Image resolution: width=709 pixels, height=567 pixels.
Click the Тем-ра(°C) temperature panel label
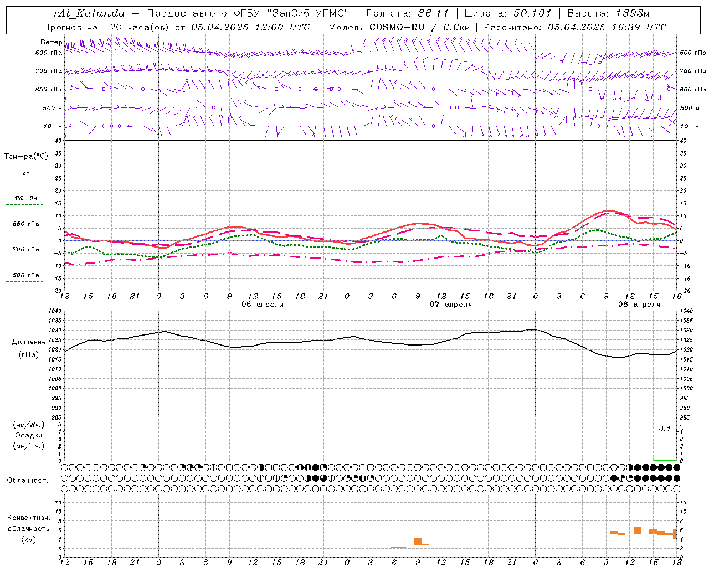point(26,157)
